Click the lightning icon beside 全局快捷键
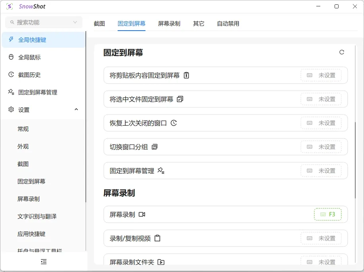364x272 pixels. coord(11,39)
